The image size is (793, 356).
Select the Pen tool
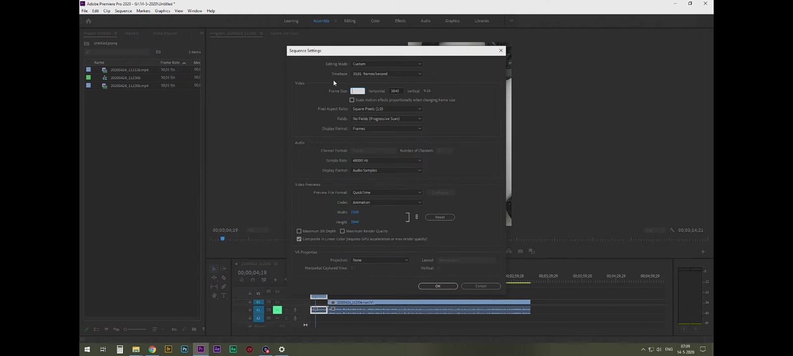click(x=224, y=286)
